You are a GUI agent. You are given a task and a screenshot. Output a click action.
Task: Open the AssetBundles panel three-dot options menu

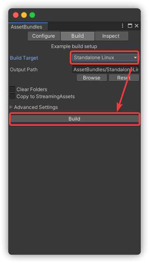[x=123, y=26]
